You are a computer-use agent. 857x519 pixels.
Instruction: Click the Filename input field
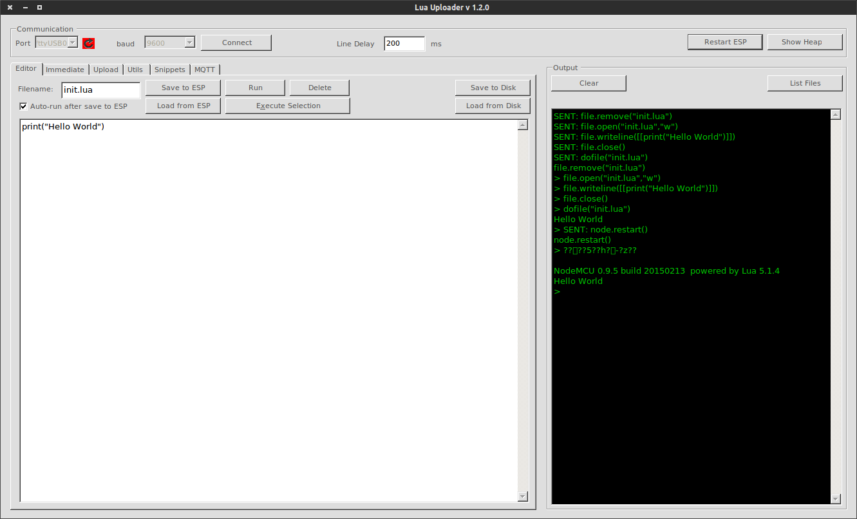[100, 90]
